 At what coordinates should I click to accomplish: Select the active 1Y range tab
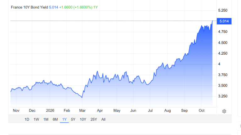(64, 119)
